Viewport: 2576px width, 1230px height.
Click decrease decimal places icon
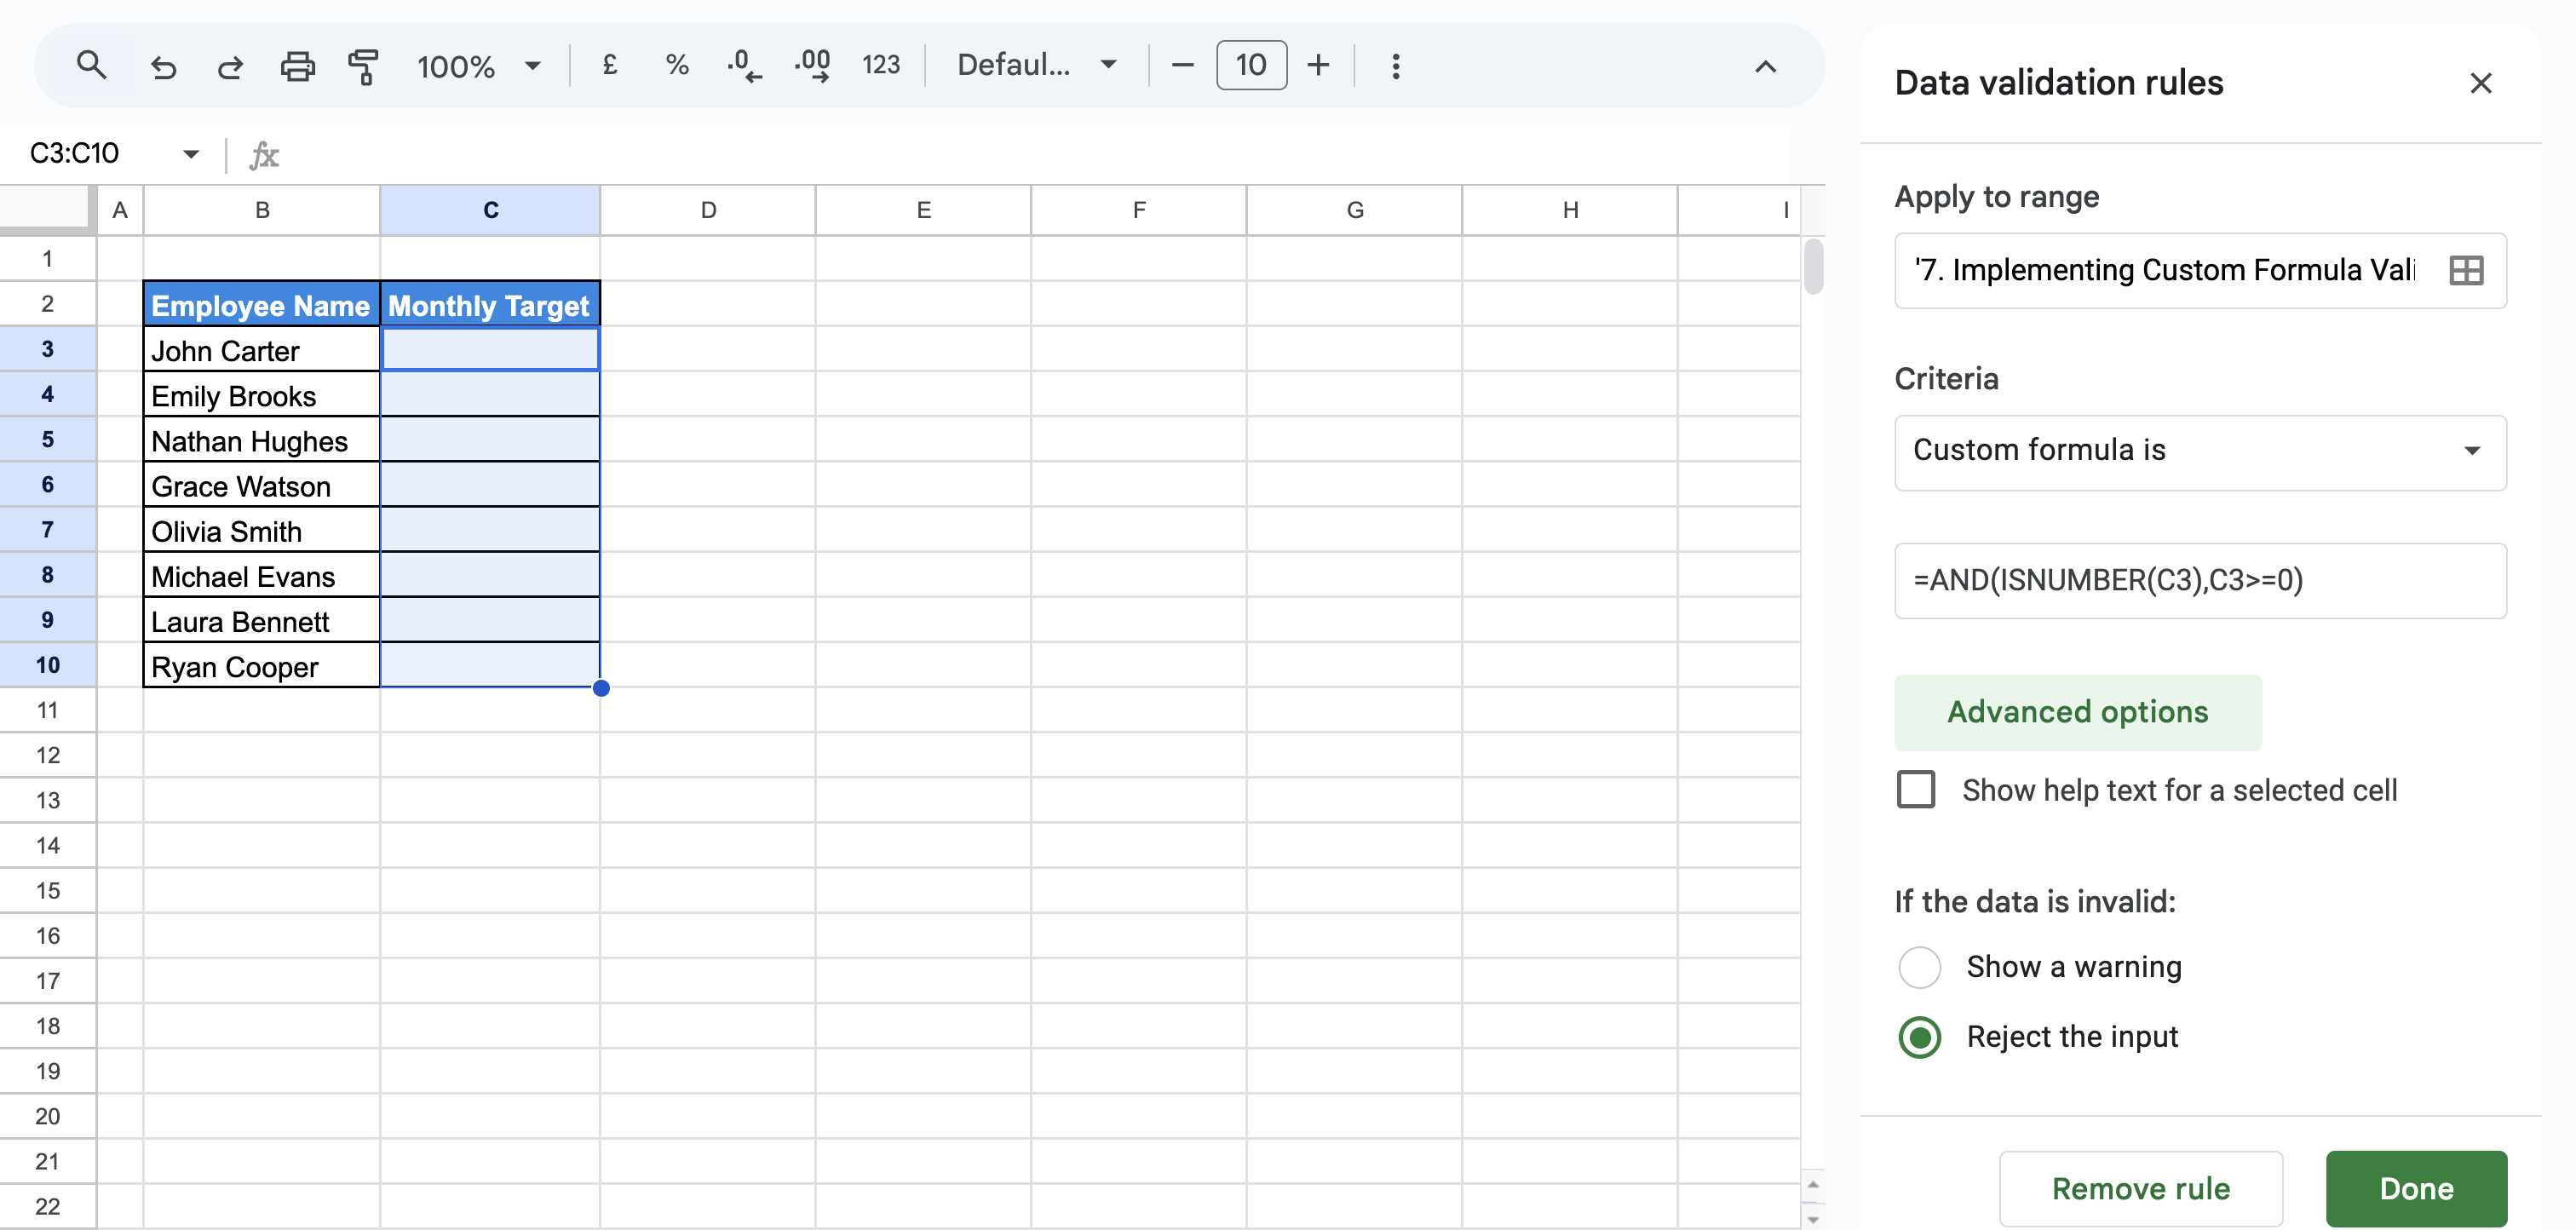tap(743, 66)
